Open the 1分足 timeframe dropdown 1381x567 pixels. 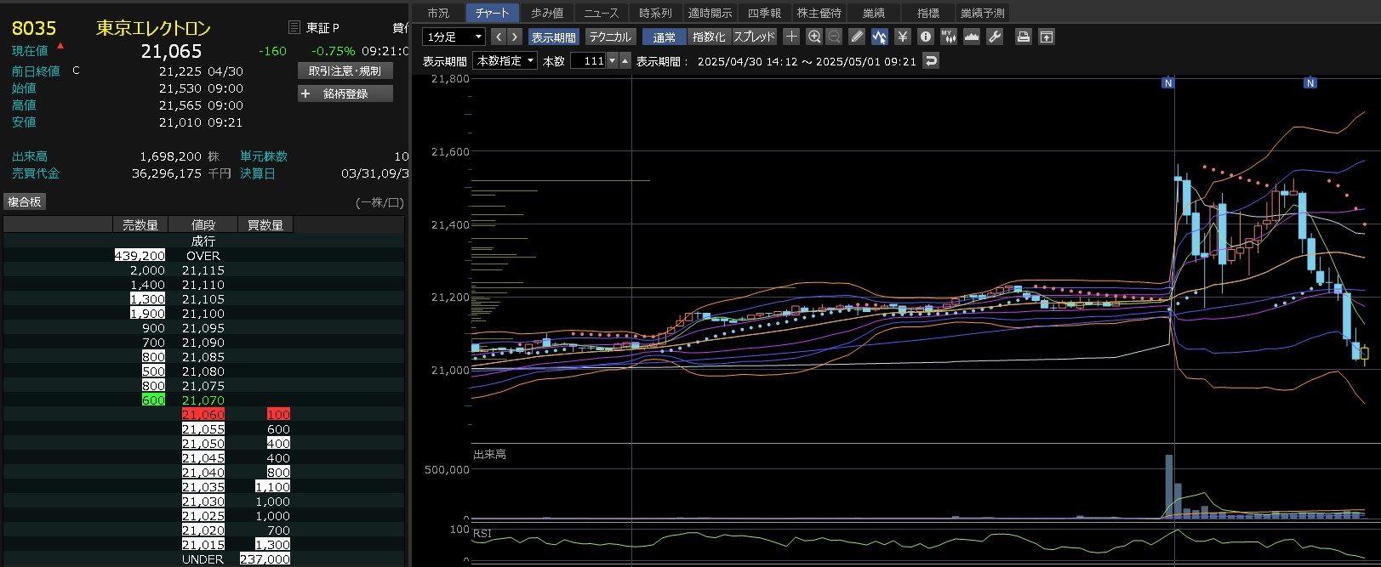[x=454, y=37]
